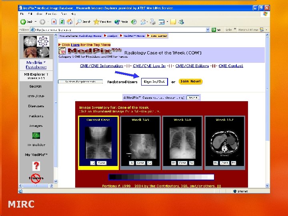Open the CME/CNE Log In link
Screen dimensions: 288x216
point(149,66)
